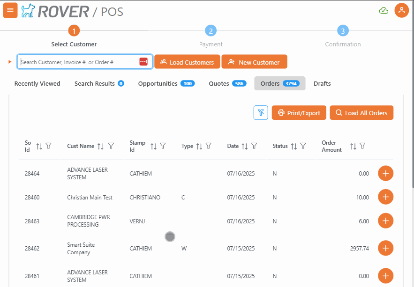Add order 28464 with the plus button
Viewport: 414px width, 287px height.
click(x=385, y=173)
